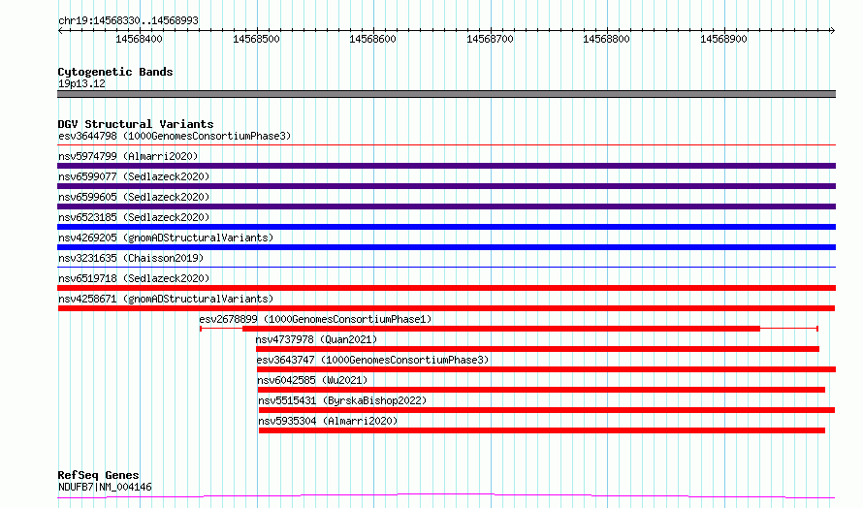Open variant esv3644798 (1000GenomesConsortiumPhase3)
This screenshot has height=508, width=863.
(x=175, y=136)
